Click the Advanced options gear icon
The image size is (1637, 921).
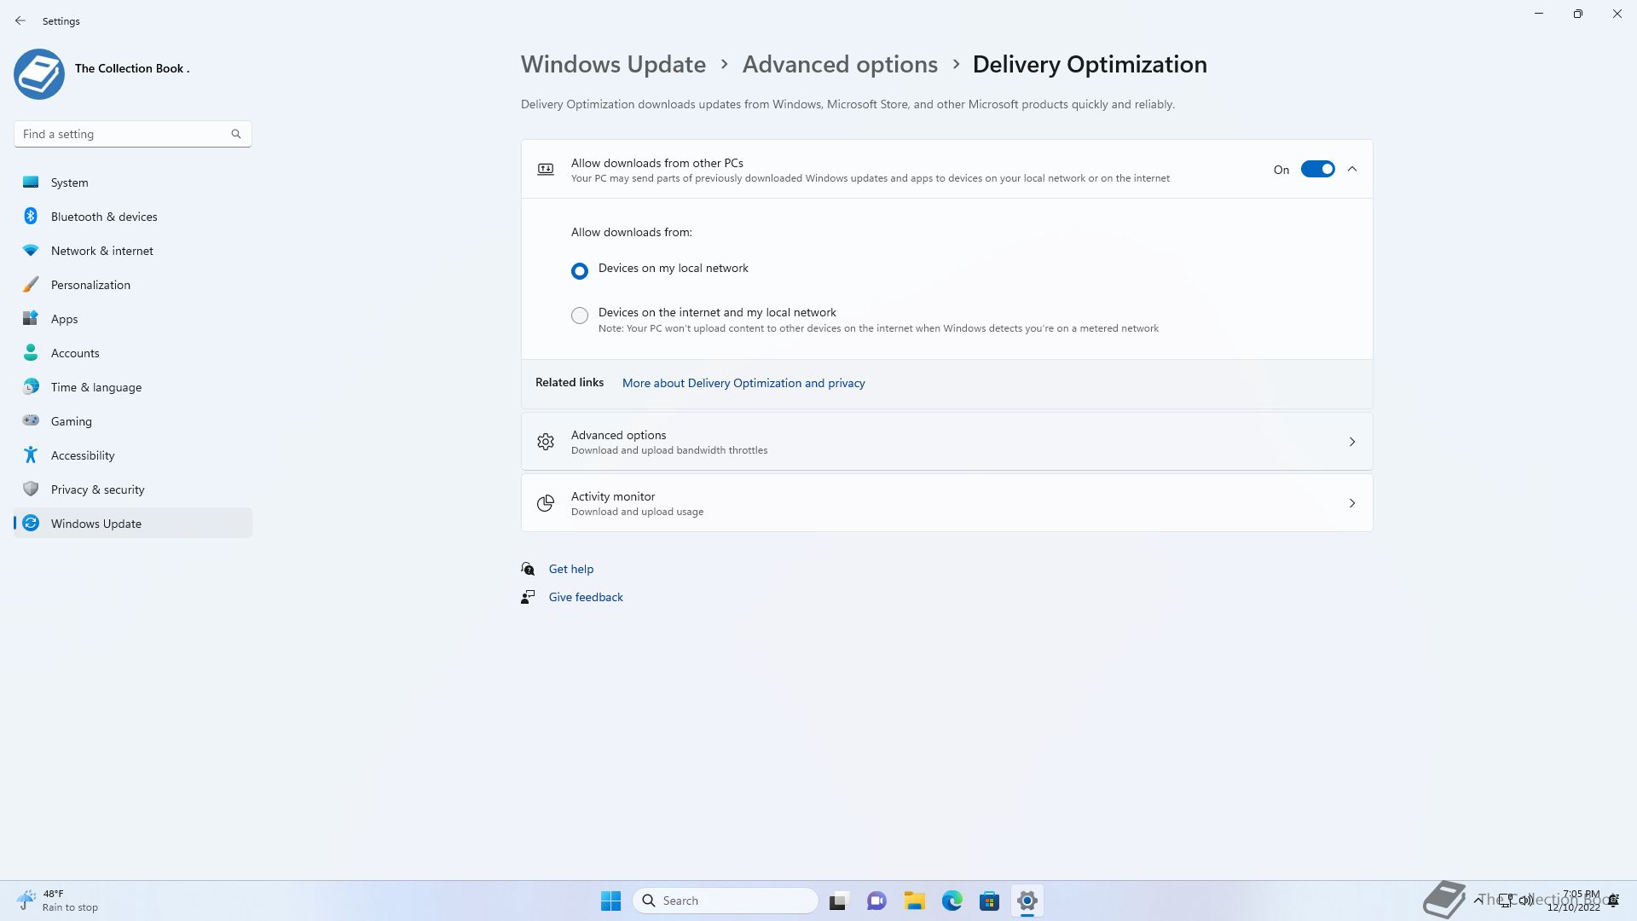[546, 442]
